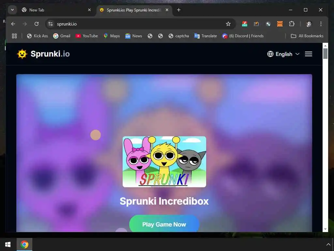The height and width of the screenshot is (251, 334).
Task: Bookmark this page with the star
Action: tap(228, 24)
